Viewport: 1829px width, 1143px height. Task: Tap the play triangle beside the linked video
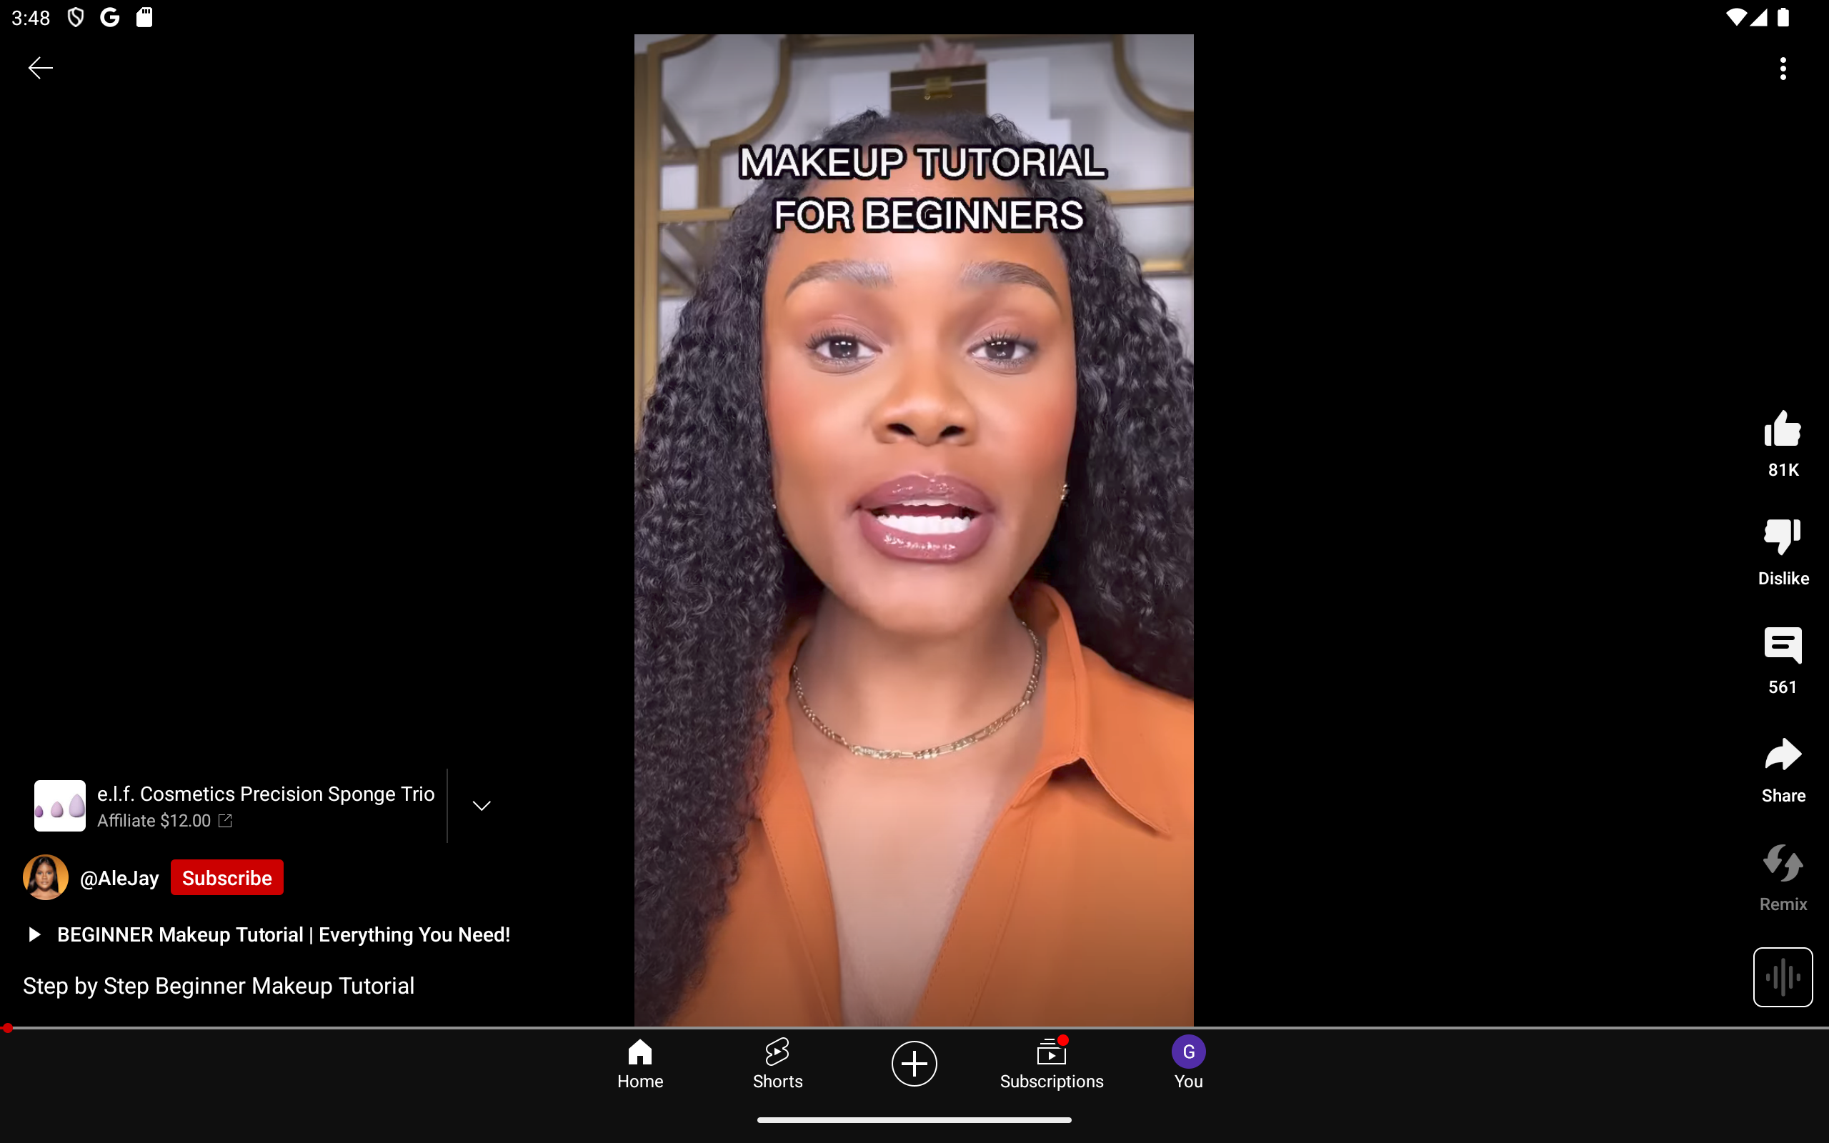(34, 935)
